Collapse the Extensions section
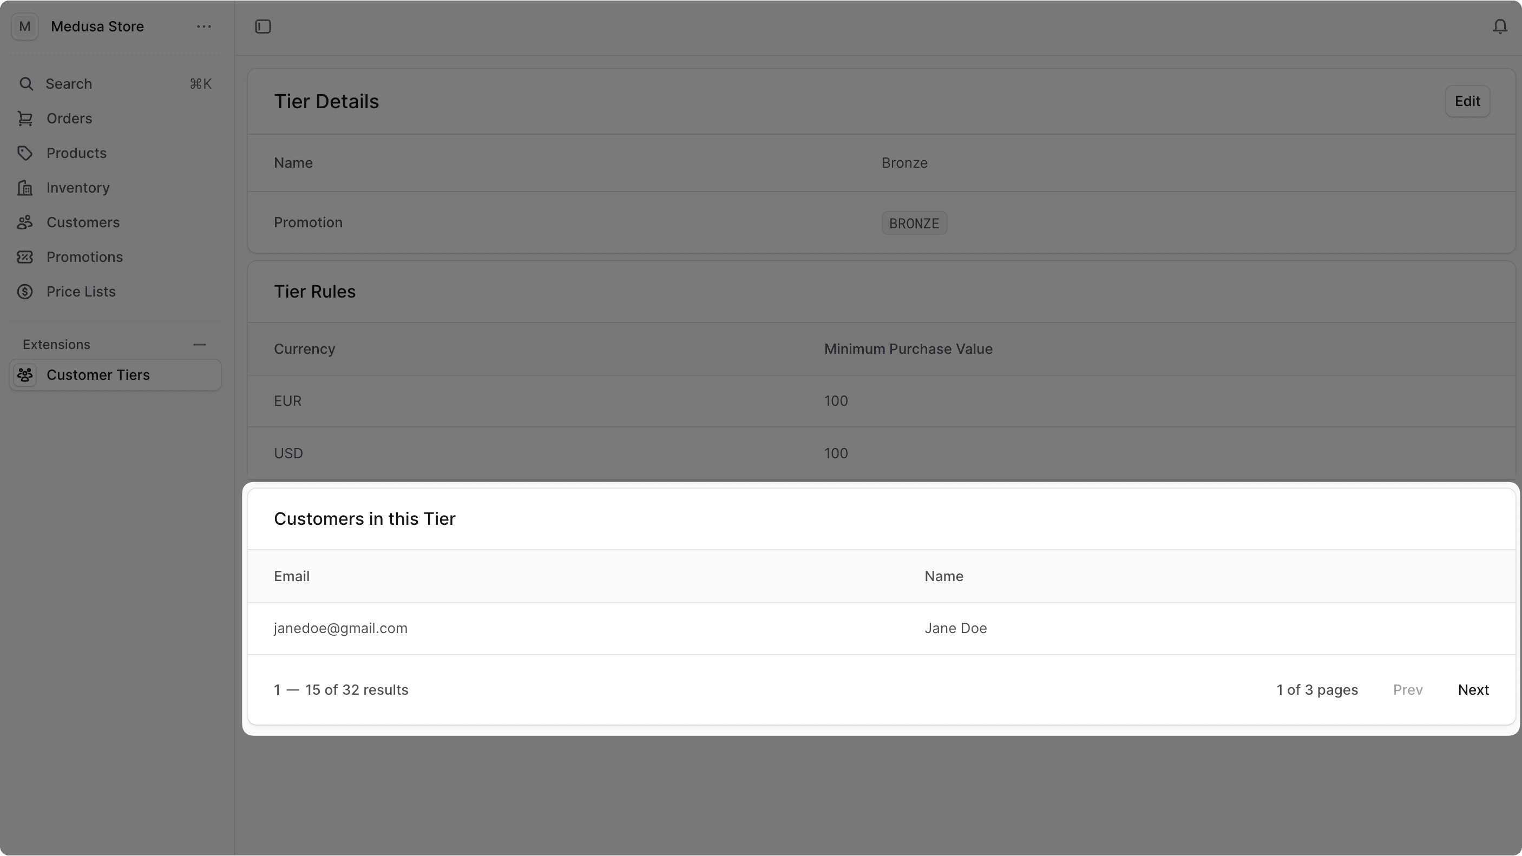Screen dimensions: 1522x856 200,345
